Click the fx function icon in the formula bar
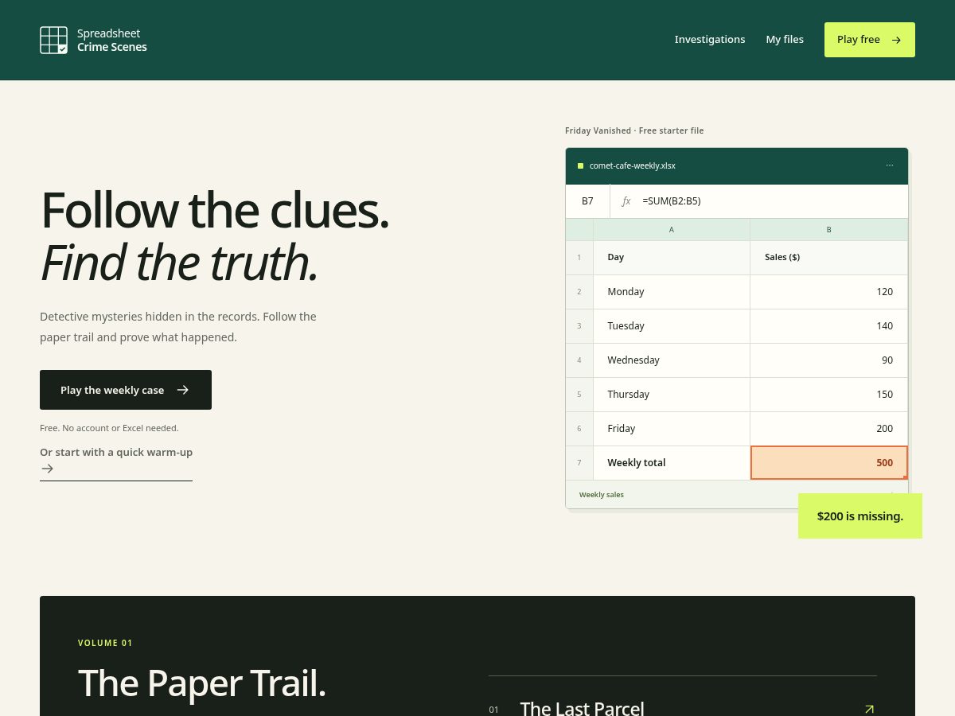This screenshot has width=955, height=716. 626,201
